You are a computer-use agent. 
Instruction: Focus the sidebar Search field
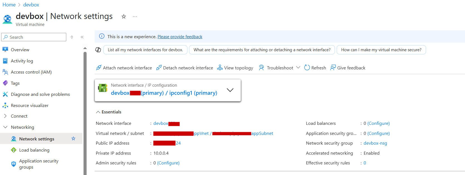[x=34, y=37]
